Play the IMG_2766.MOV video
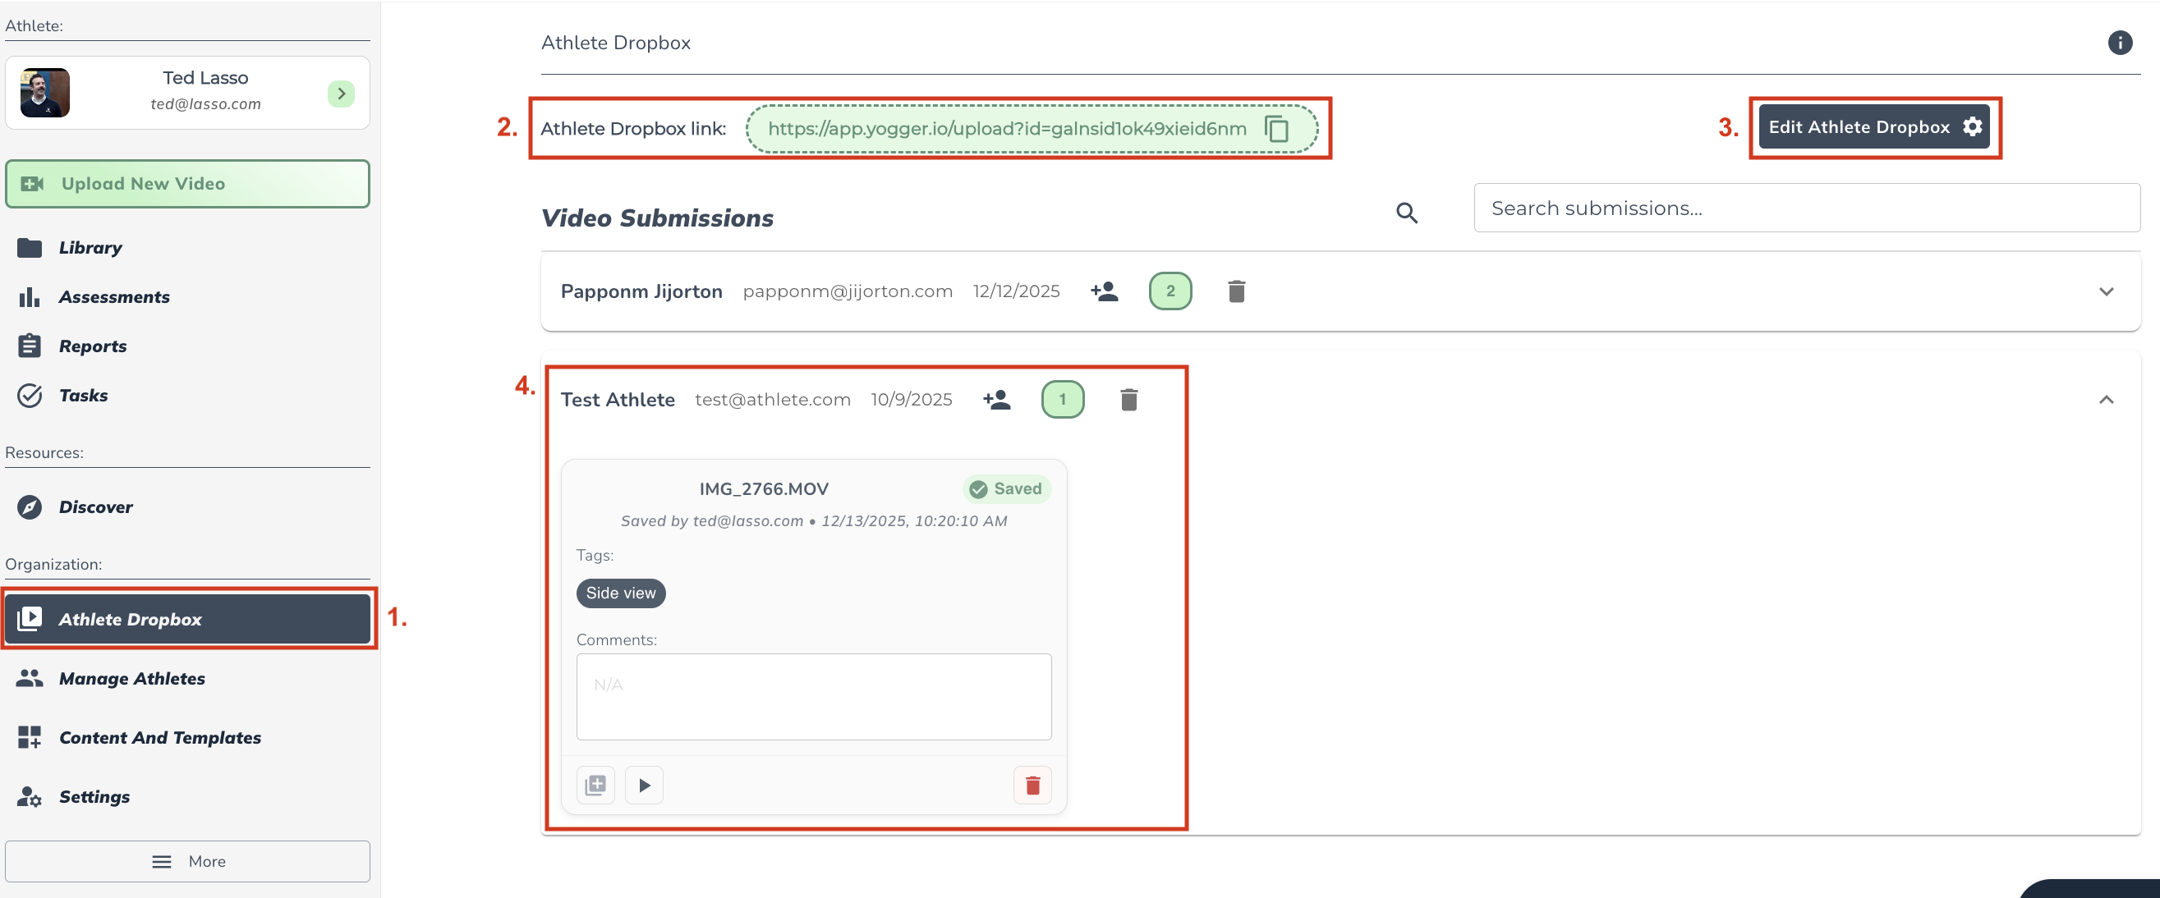2160x898 pixels. (x=644, y=785)
